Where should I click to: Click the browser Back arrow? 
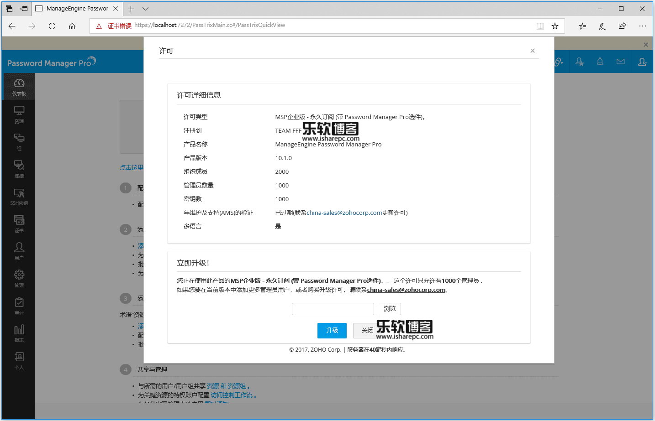tap(12, 26)
